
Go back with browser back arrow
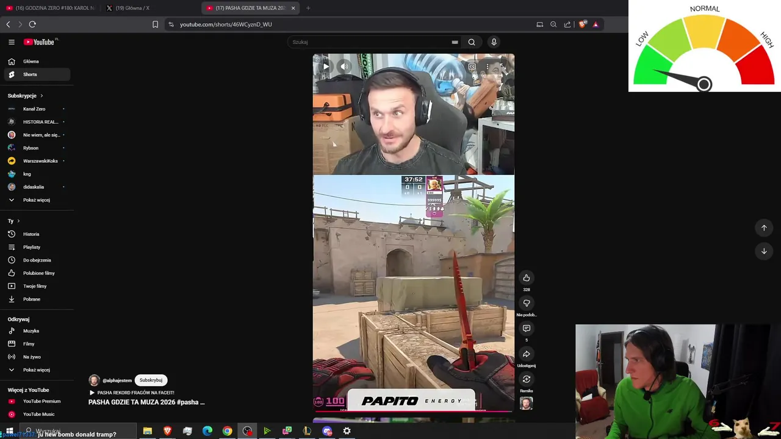(8, 24)
